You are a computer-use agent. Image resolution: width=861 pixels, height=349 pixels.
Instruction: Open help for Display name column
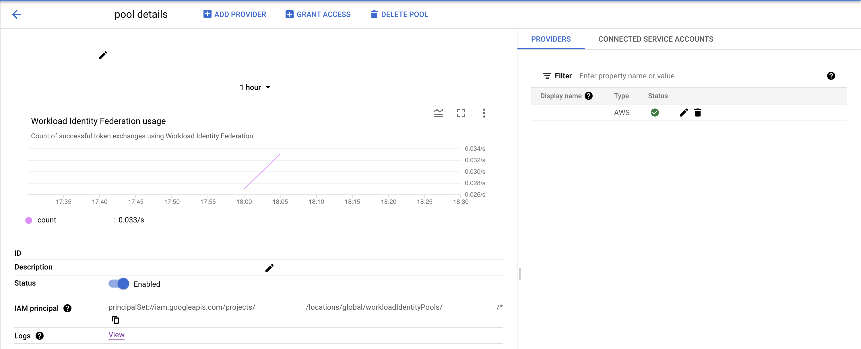click(589, 96)
